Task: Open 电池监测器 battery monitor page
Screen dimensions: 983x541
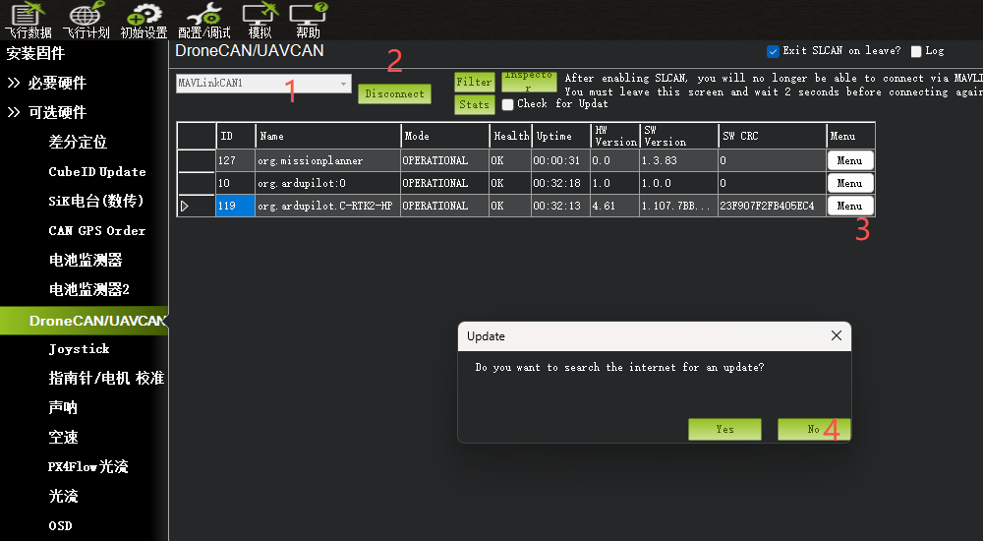Action: pos(86,260)
